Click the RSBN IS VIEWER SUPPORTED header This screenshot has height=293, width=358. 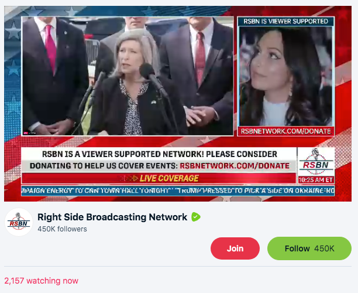(x=286, y=21)
